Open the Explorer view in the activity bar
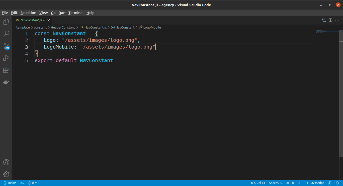 (x=6, y=22)
